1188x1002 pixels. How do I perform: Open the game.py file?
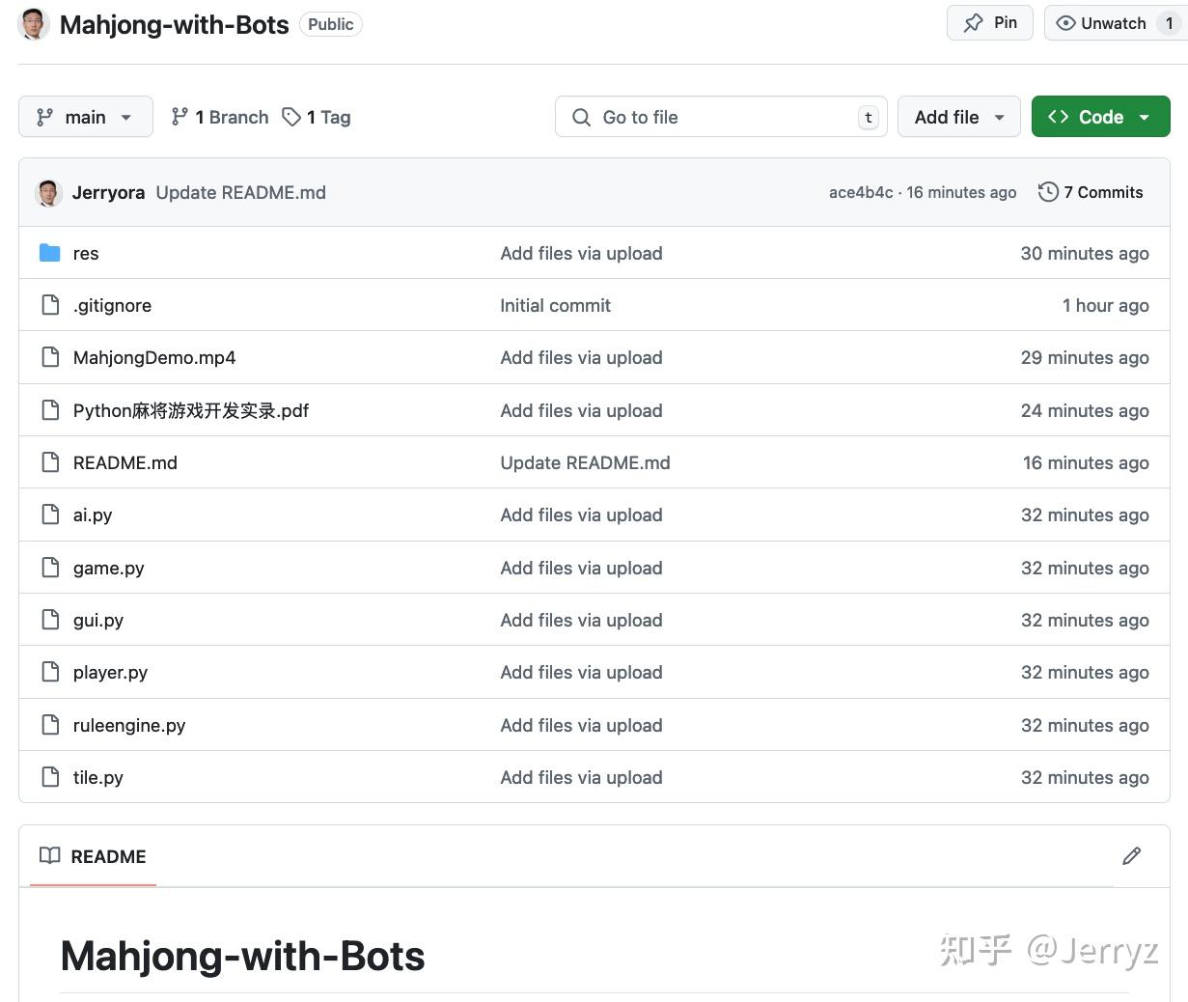(109, 568)
